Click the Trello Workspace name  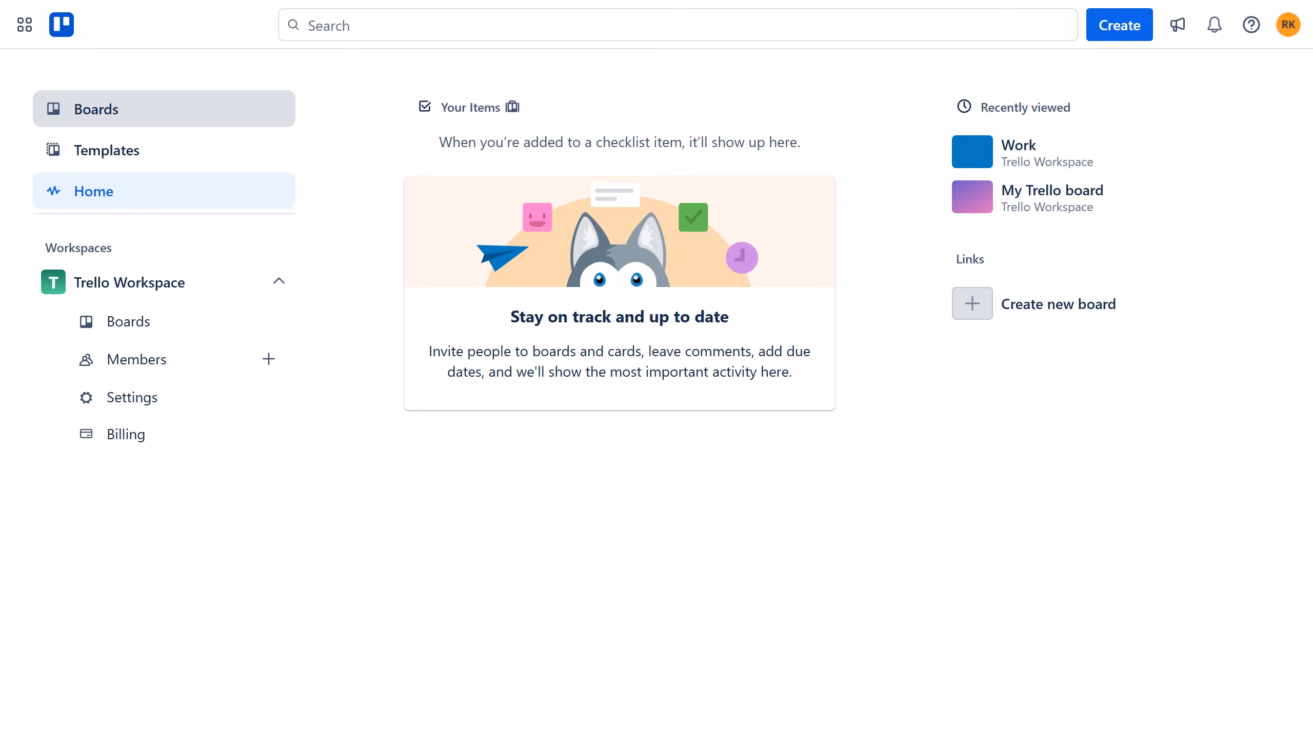(x=129, y=282)
